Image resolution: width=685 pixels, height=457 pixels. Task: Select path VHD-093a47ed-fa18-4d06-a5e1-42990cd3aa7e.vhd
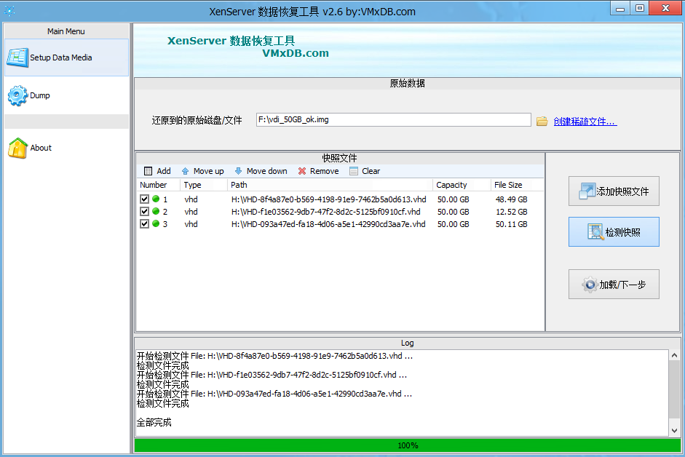[x=328, y=224]
